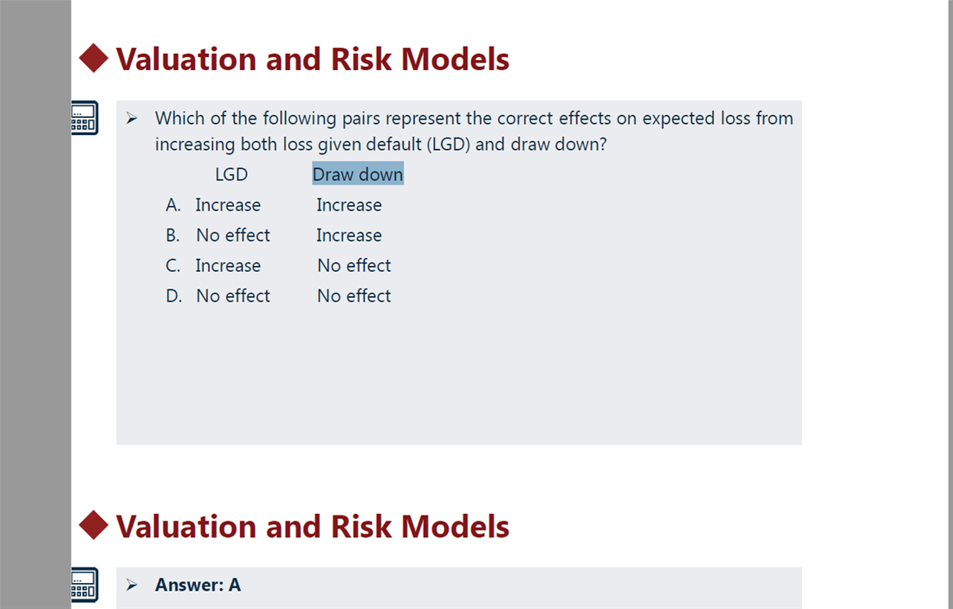953x609 pixels.
Task: Click the arrow bullet before the question text
Action: coord(132,118)
